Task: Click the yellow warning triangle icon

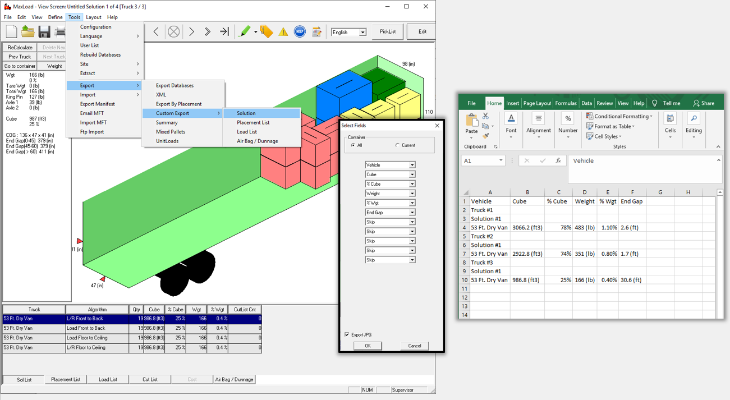Action: (283, 32)
